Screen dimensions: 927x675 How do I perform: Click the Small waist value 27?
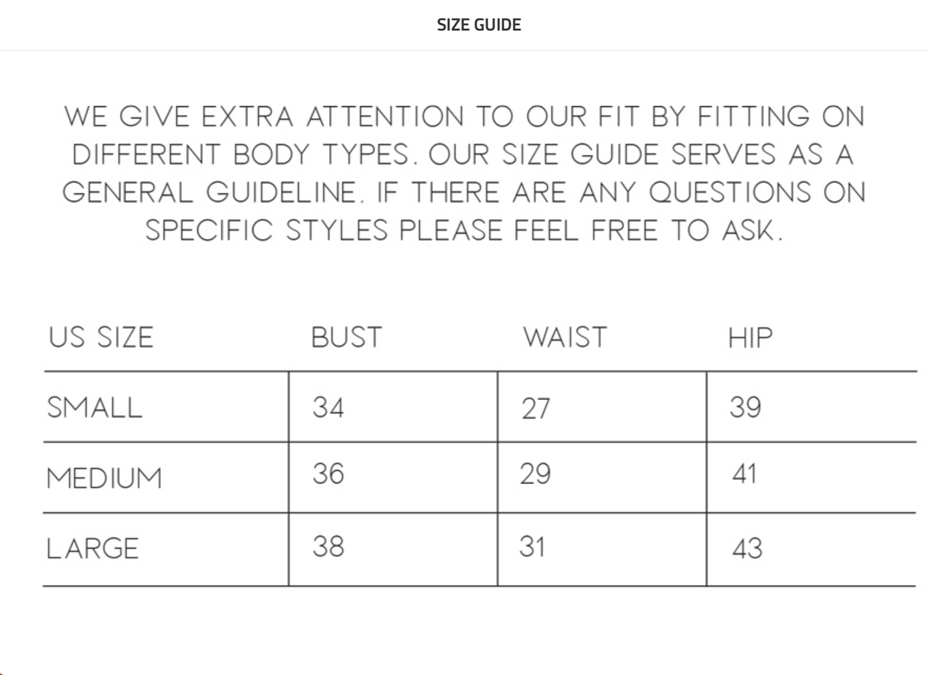click(x=536, y=409)
